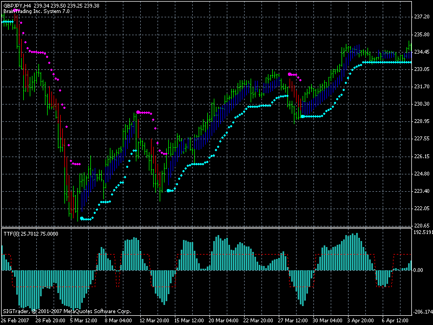Click the SIGTrader MetaQuotes copyright text
The width and height of the screenshot is (433, 325).
click(66, 311)
